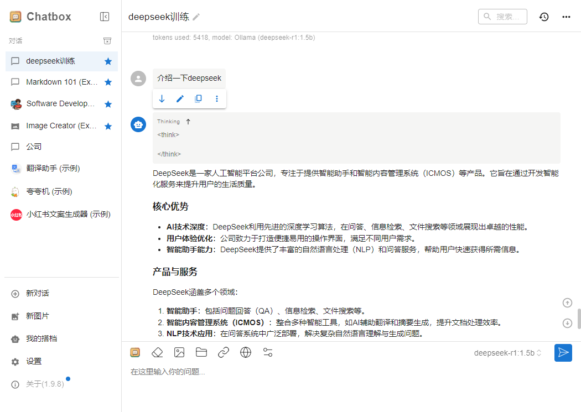
Task: Open the deepseek-r1:1.5b model selector
Action: (x=507, y=353)
